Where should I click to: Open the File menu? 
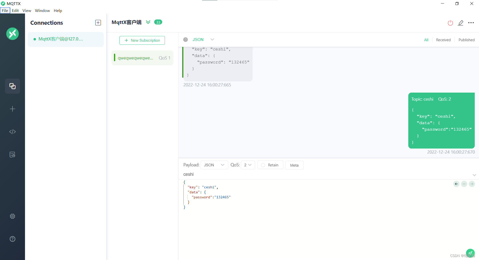tap(5, 10)
